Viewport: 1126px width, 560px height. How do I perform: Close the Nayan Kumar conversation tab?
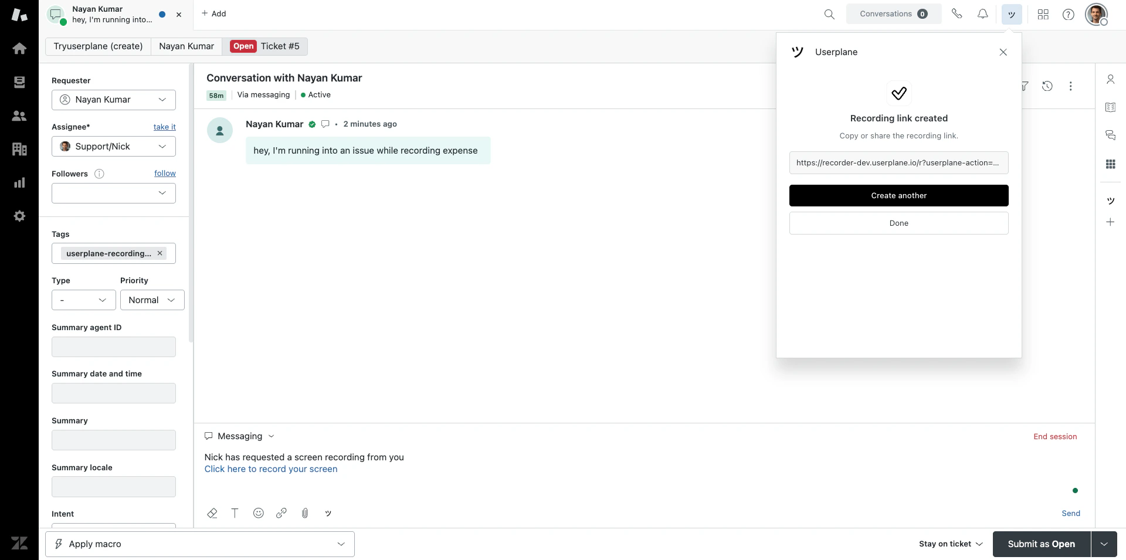click(179, 15)
